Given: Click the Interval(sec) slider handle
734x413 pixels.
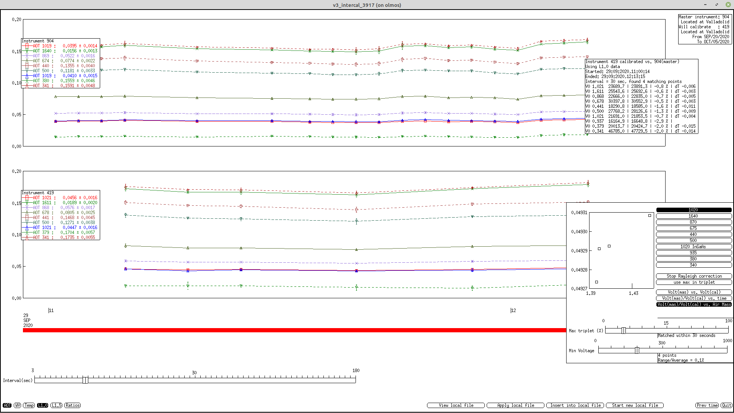Looking at the screenshot, I should [85, 380].
